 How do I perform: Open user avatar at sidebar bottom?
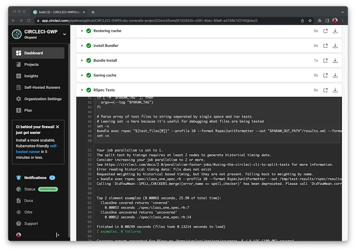[x=18, y=235]
